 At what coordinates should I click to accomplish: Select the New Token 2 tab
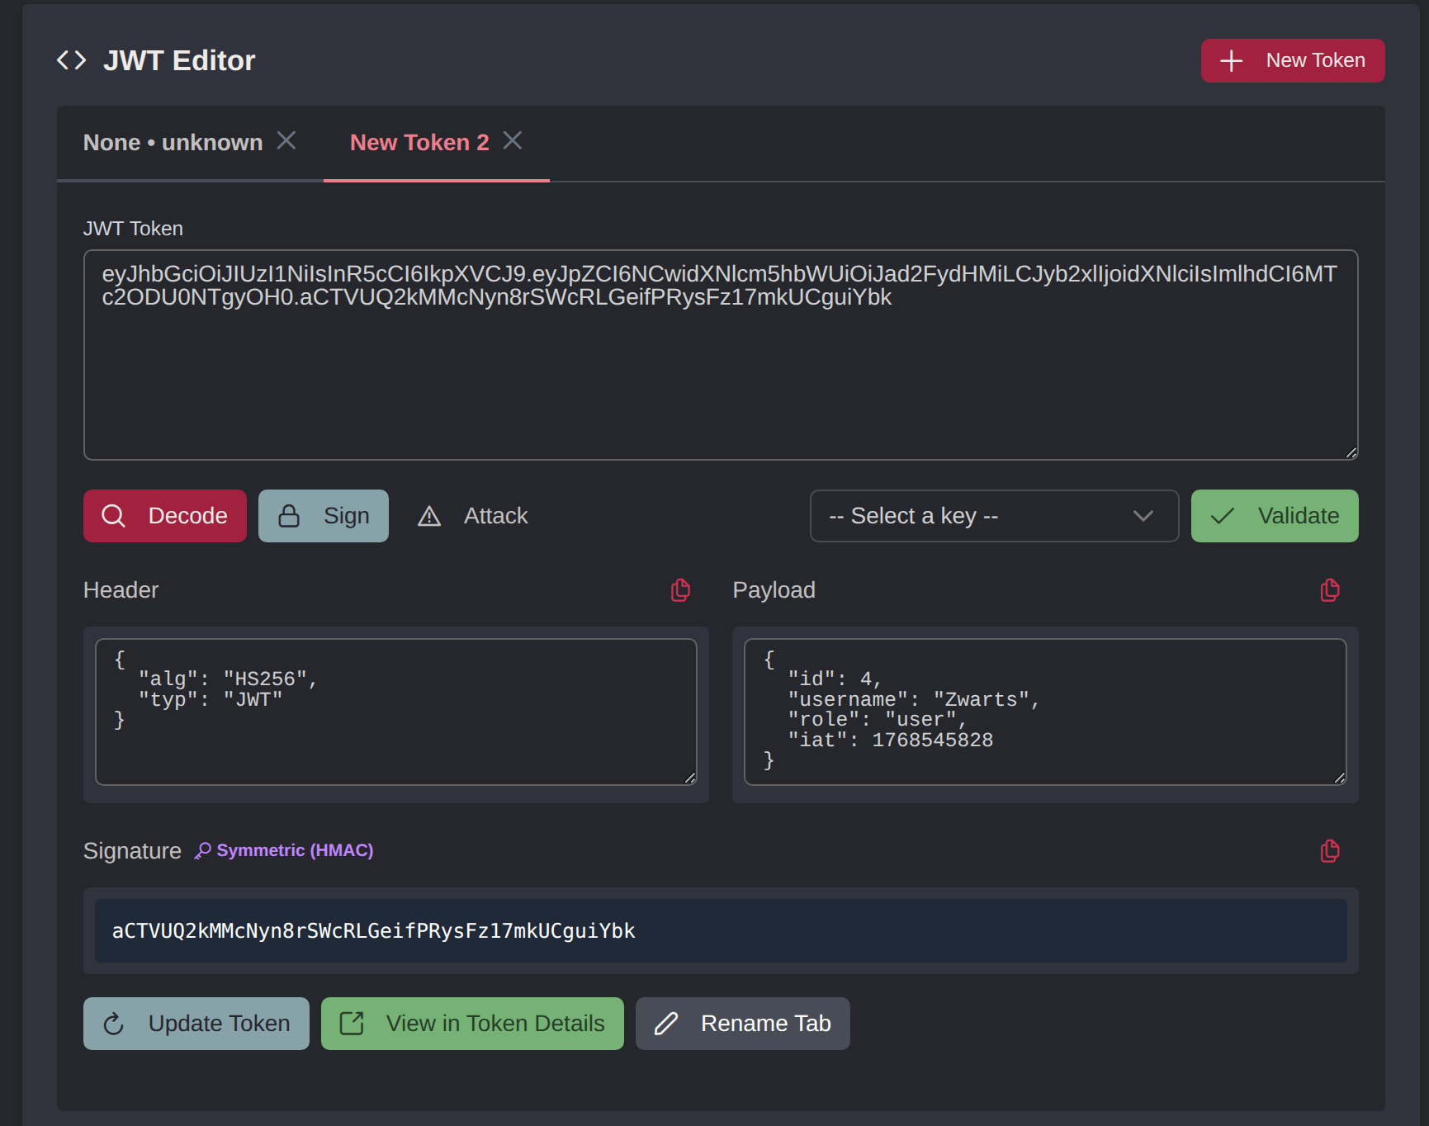419,143
